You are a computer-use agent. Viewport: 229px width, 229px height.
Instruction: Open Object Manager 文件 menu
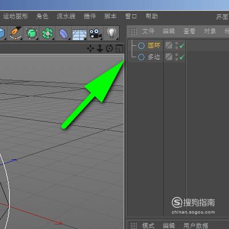[x=148, y=31]
